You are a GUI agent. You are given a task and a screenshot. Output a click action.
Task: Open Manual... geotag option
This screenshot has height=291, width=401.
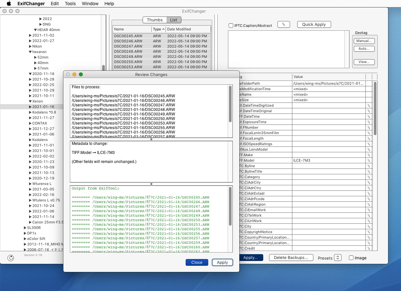[x=364, y=41]
